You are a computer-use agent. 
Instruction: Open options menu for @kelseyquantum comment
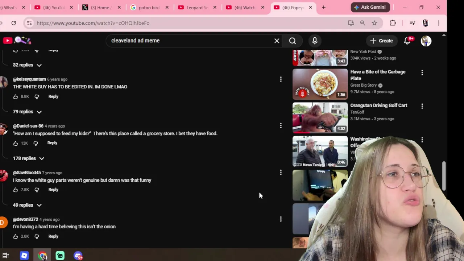click(281, 79)
